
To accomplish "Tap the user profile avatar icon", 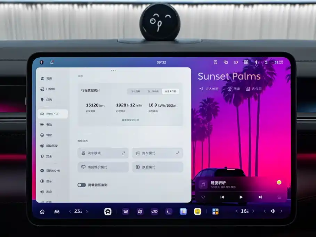I will (42, 62).
